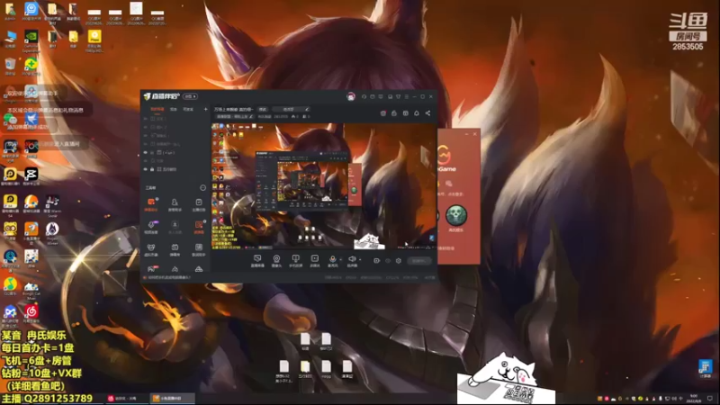Click the speaker volume icon
The height and width of the screenshot is (405, 720).
(x=352, y=259)
